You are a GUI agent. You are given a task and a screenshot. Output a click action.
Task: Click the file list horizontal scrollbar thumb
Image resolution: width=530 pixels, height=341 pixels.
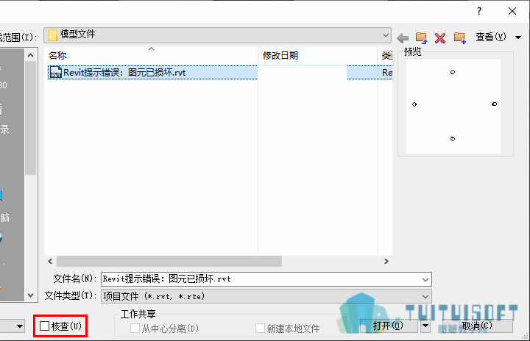pyautogui.click(x=169, y=262)
